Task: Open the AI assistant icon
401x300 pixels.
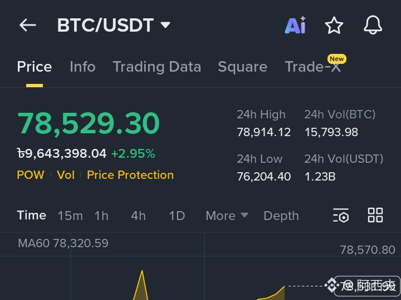Action: click(x=295, y=25)
